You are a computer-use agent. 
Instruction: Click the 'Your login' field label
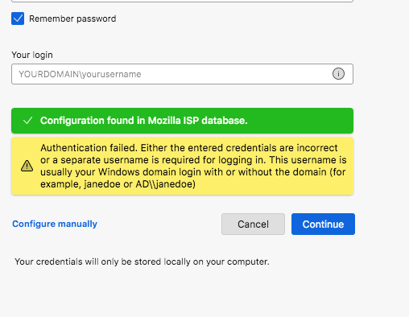32,55
